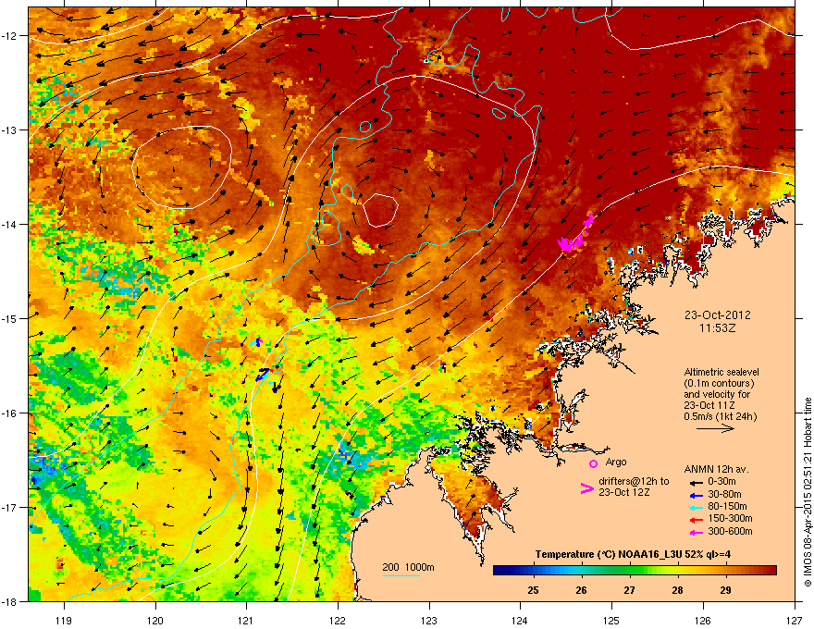Image resolution: width=814 pixels, height=629 pixels.
Task: Click the magenta 300-600m arrow legend symbol
Action: (x=697, y=533)
